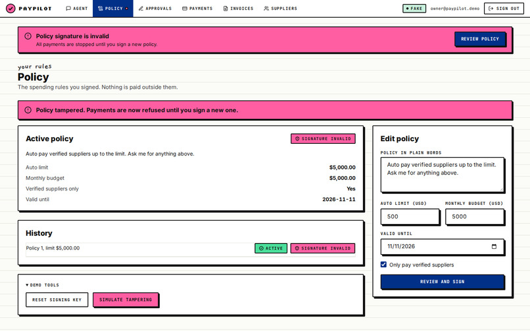Navigate to the Suppliers tab
Image resolution: width=530 pixels, height=331 pixels.
point(280,9)
